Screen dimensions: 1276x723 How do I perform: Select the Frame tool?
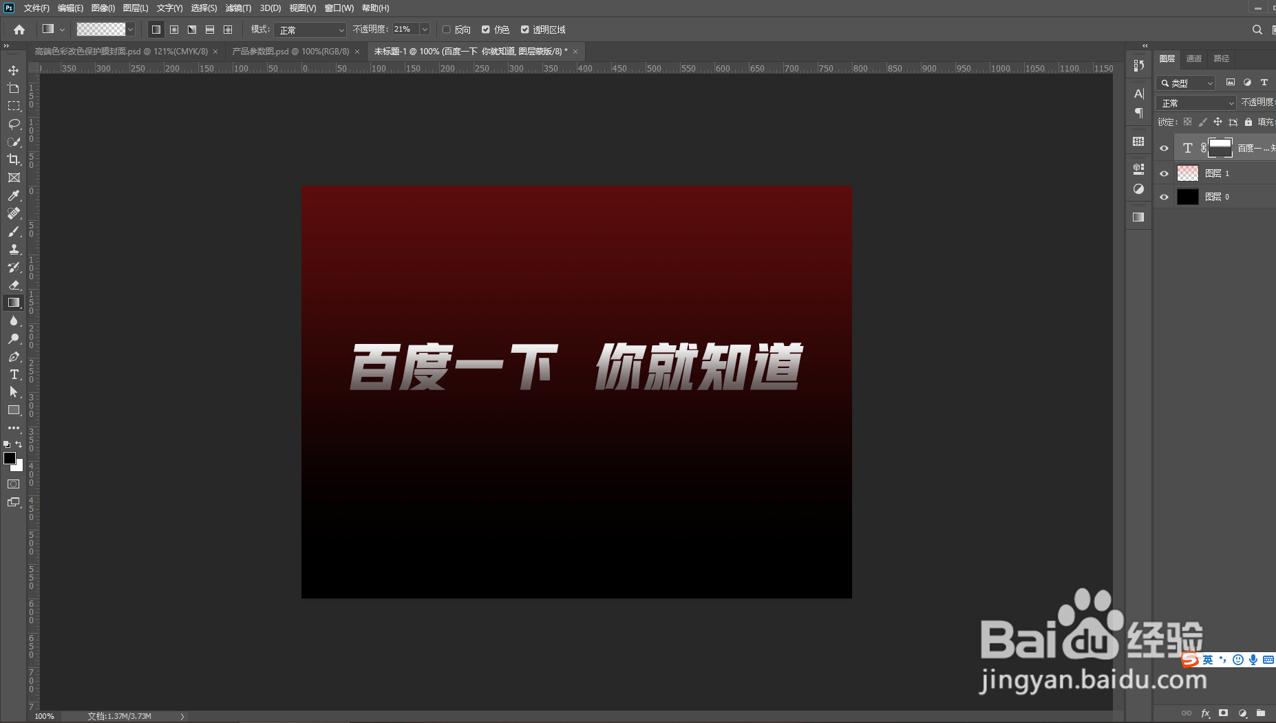(x=13, y=177)
